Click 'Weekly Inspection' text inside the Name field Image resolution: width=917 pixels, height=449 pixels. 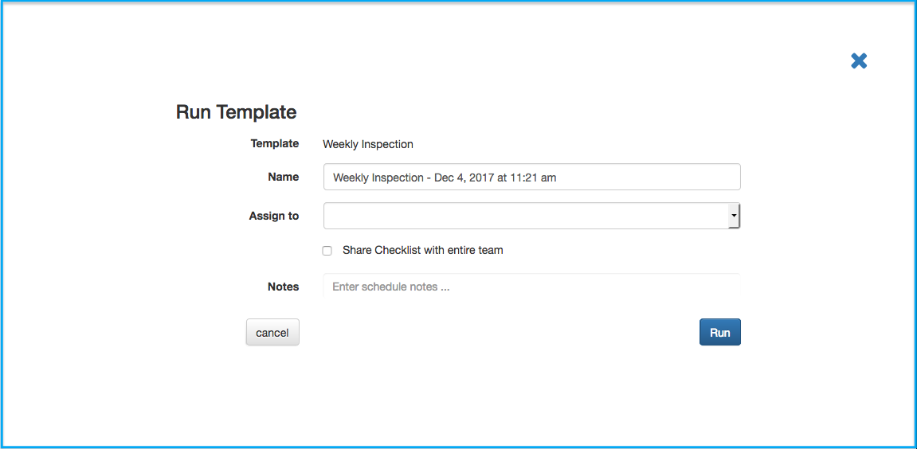(x=378, y=178)
